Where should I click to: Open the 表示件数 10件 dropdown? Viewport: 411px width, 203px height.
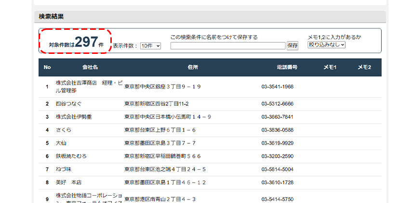(150, 46)
